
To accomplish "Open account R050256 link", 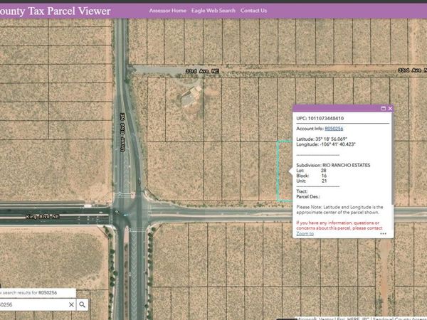I will (x=334, y=129).
